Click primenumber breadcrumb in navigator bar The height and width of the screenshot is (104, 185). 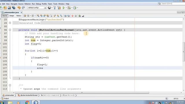pos(8,95)
